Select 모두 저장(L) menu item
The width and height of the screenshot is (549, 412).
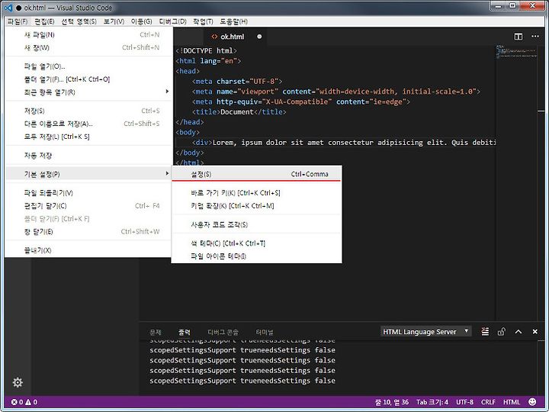(89, 137)
